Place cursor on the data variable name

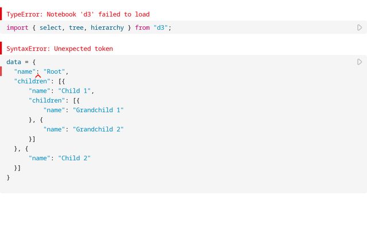pyautogui.click(x=14, y=62)
